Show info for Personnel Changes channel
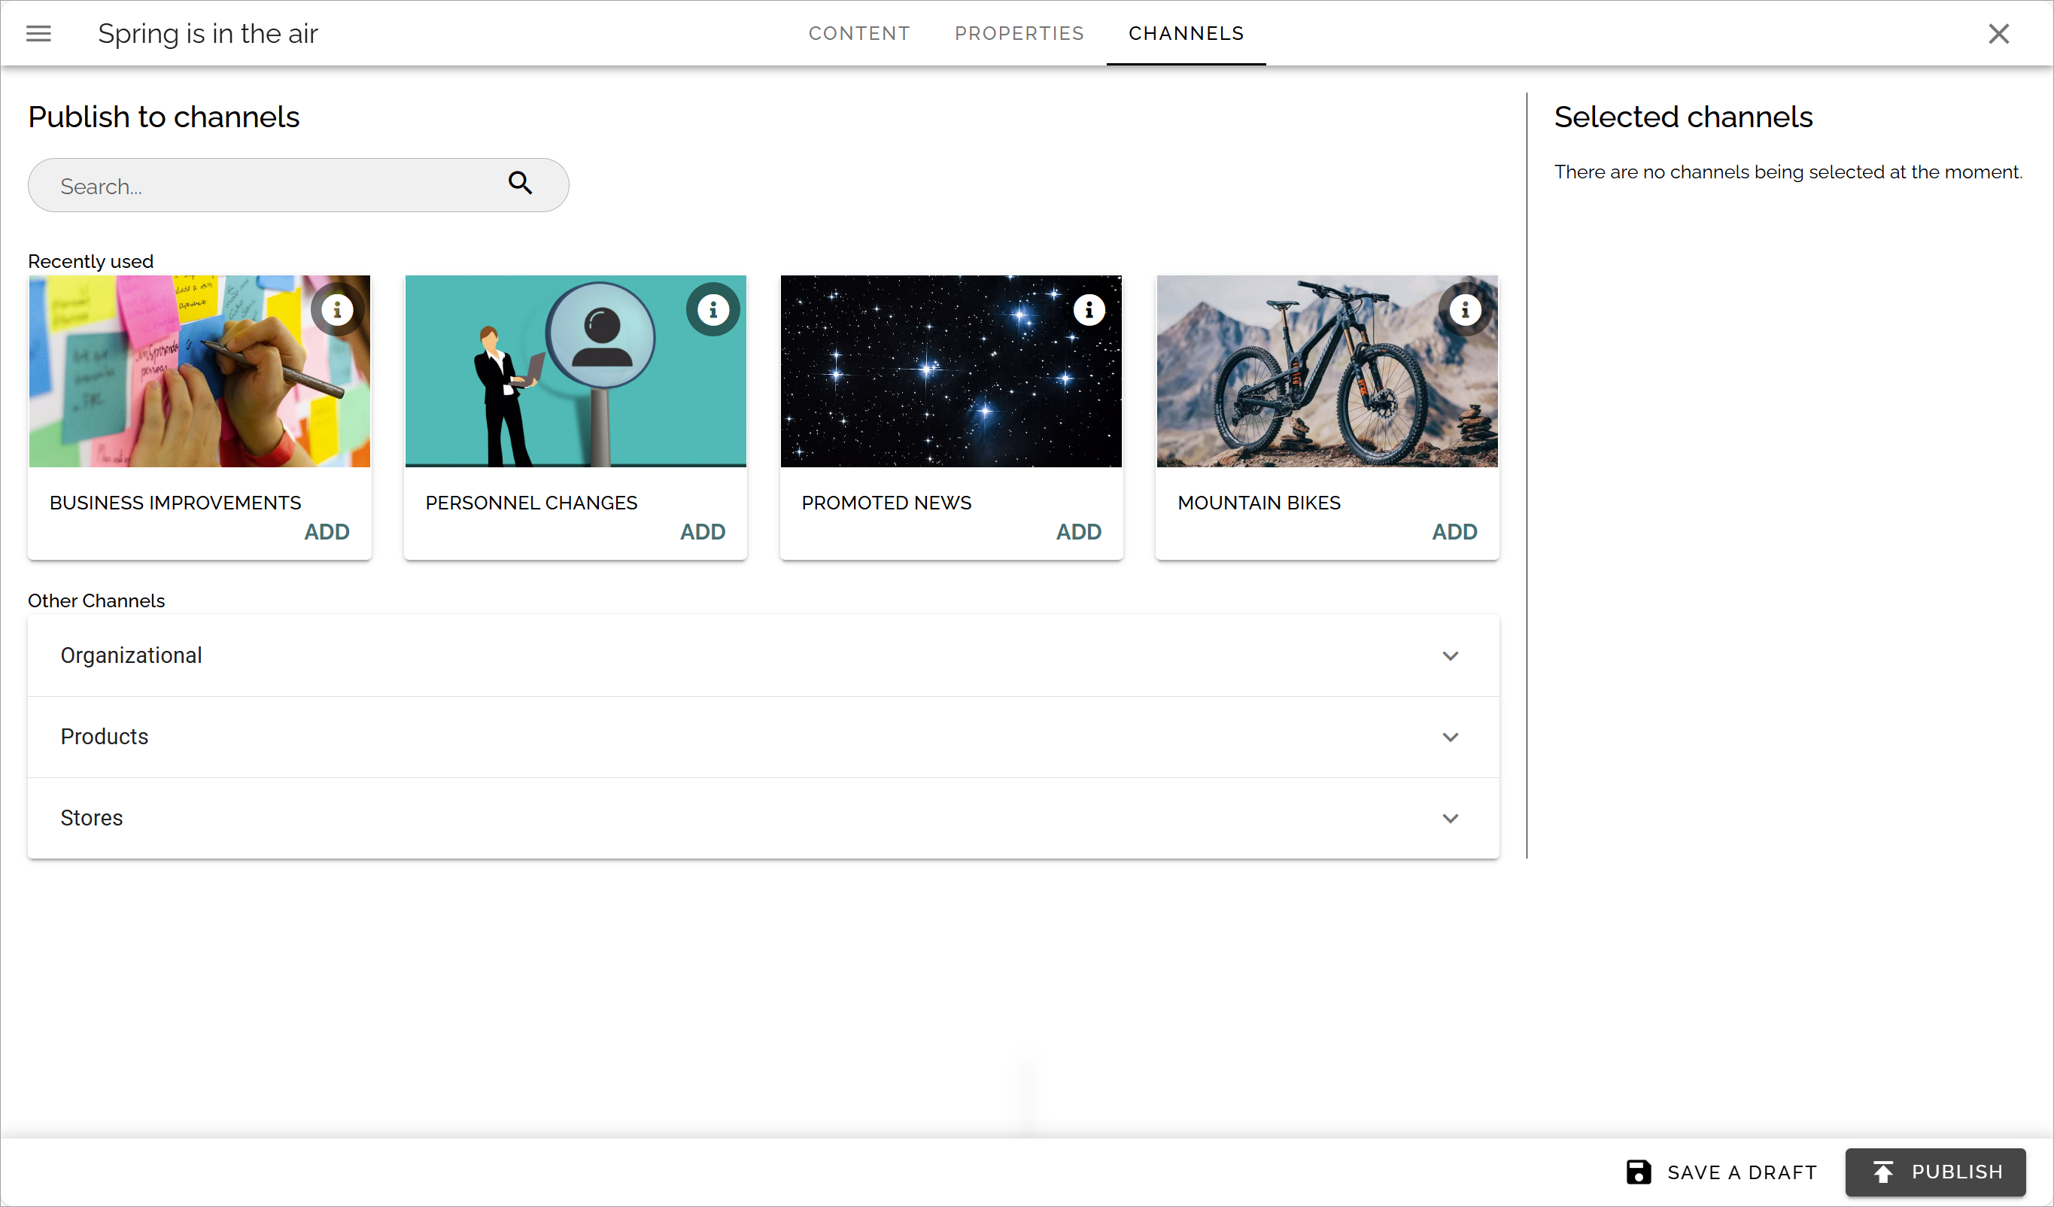The image size is (2054, 1207). (713, 310)
